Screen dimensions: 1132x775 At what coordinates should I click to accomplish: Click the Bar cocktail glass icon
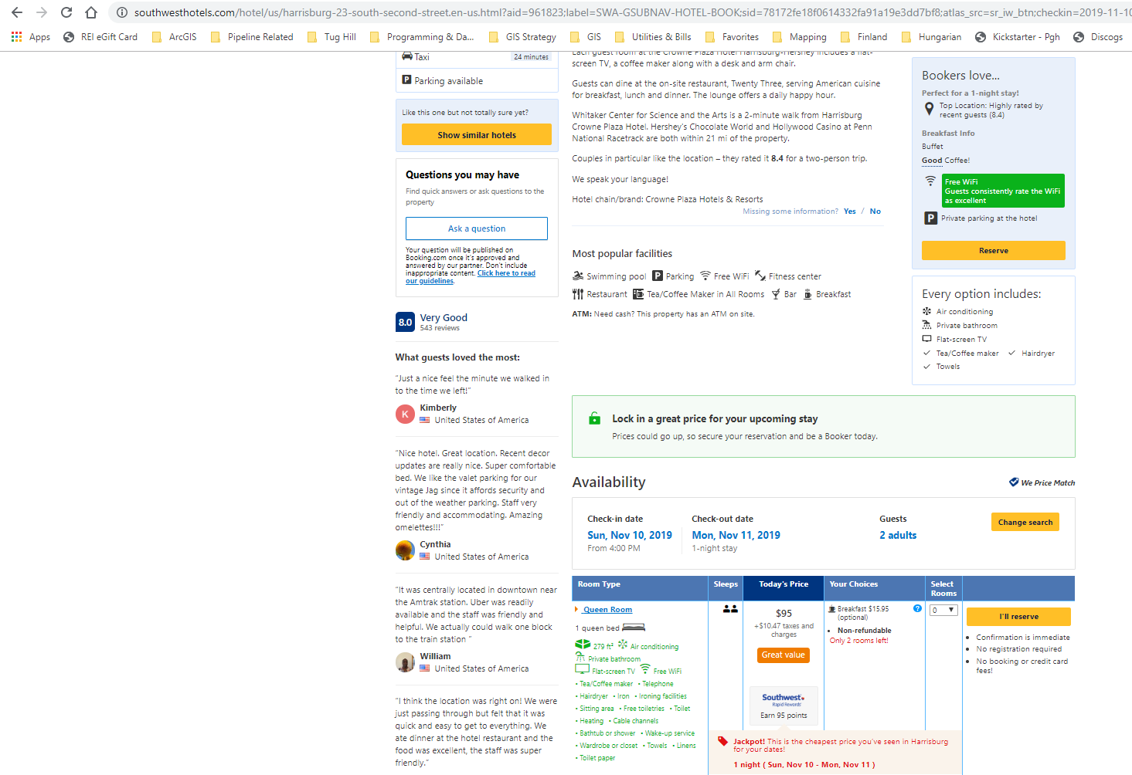(x=775, y=294)
